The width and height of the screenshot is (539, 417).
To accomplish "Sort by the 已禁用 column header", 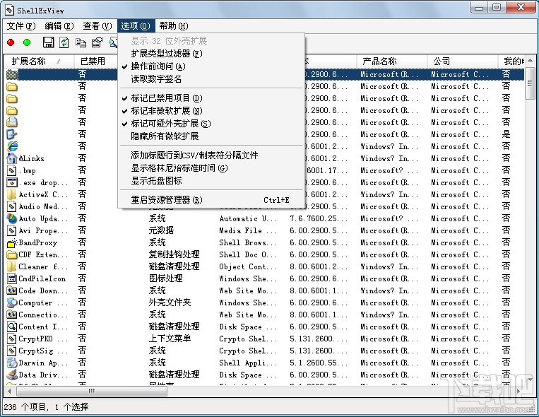I will (x=95, y=61).
